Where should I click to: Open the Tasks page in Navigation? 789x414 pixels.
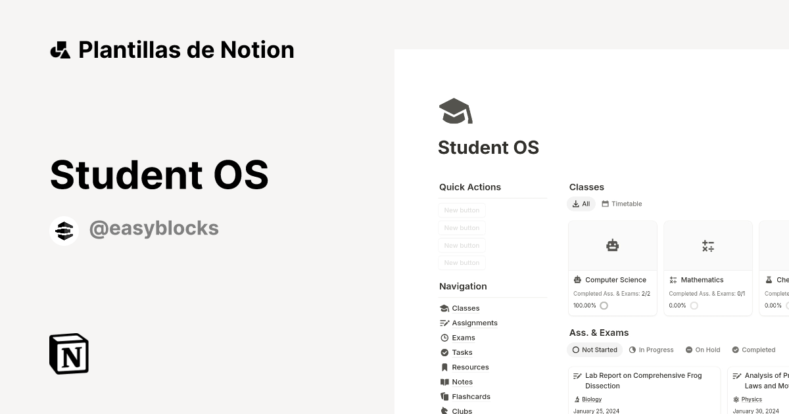tap(462, 352)
